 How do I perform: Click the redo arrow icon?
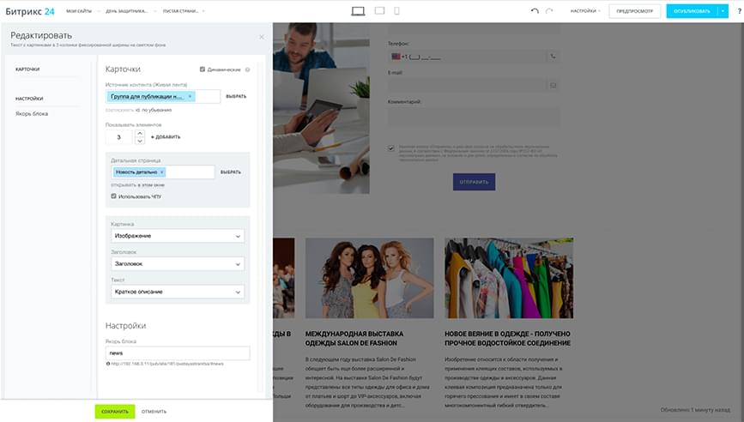tap(549, 11)
